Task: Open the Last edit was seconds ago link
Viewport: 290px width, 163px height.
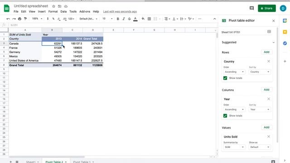Action: click(120, 11)
